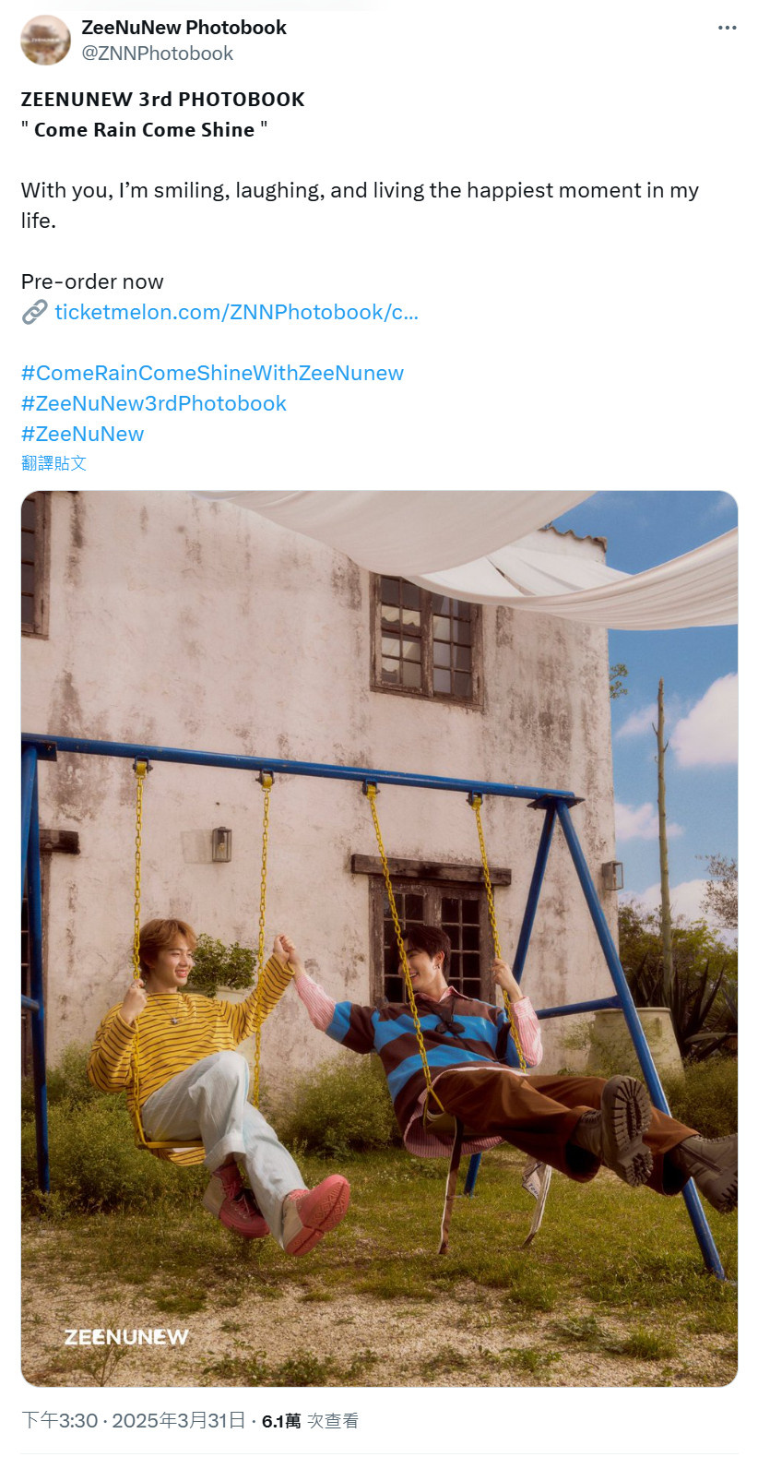The width and height of the screenshot is (758, 1457).
Task: Open the swing set photo
Action: point(379,938)
